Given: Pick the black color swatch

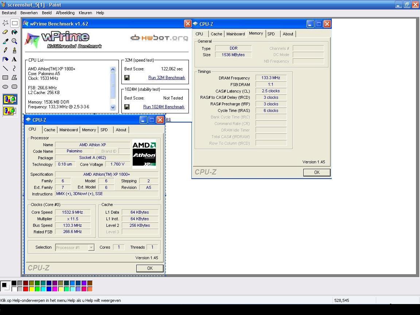Looking at the screenshot, I should point(14,283).
